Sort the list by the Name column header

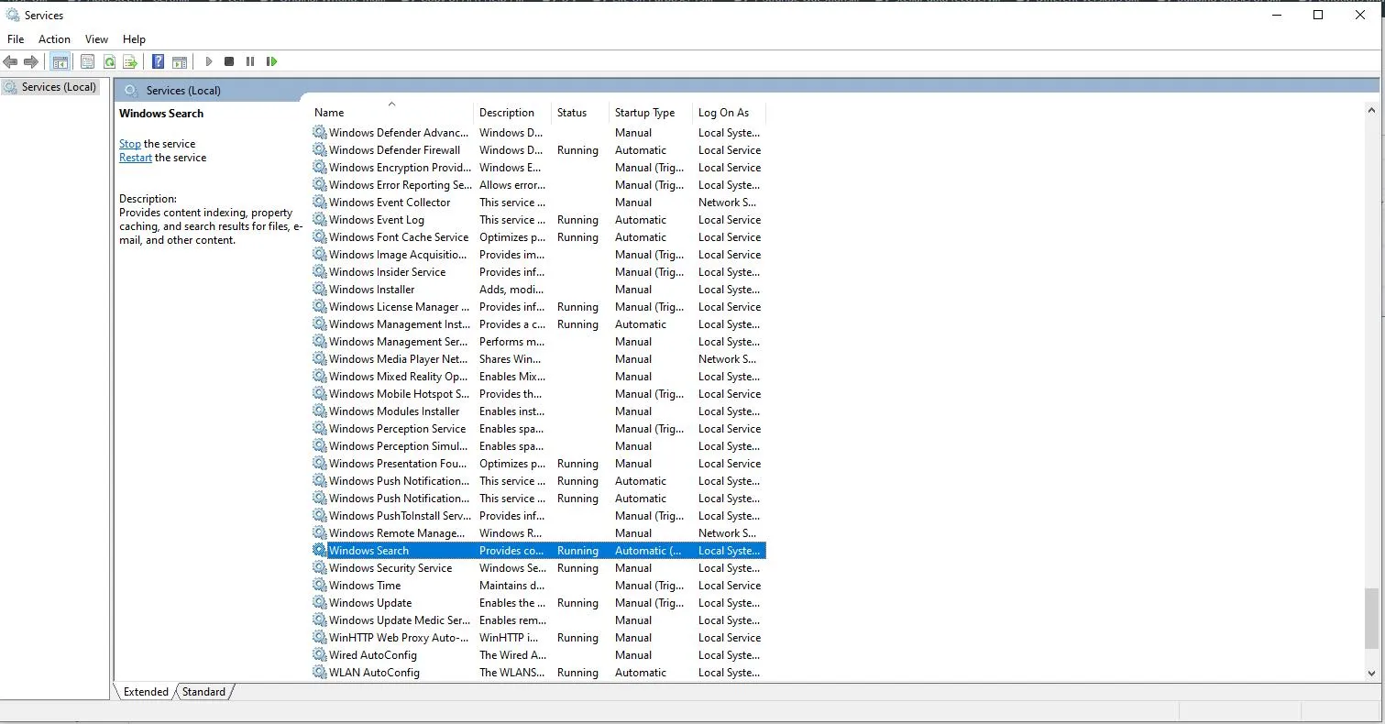[x=391, y=113]
